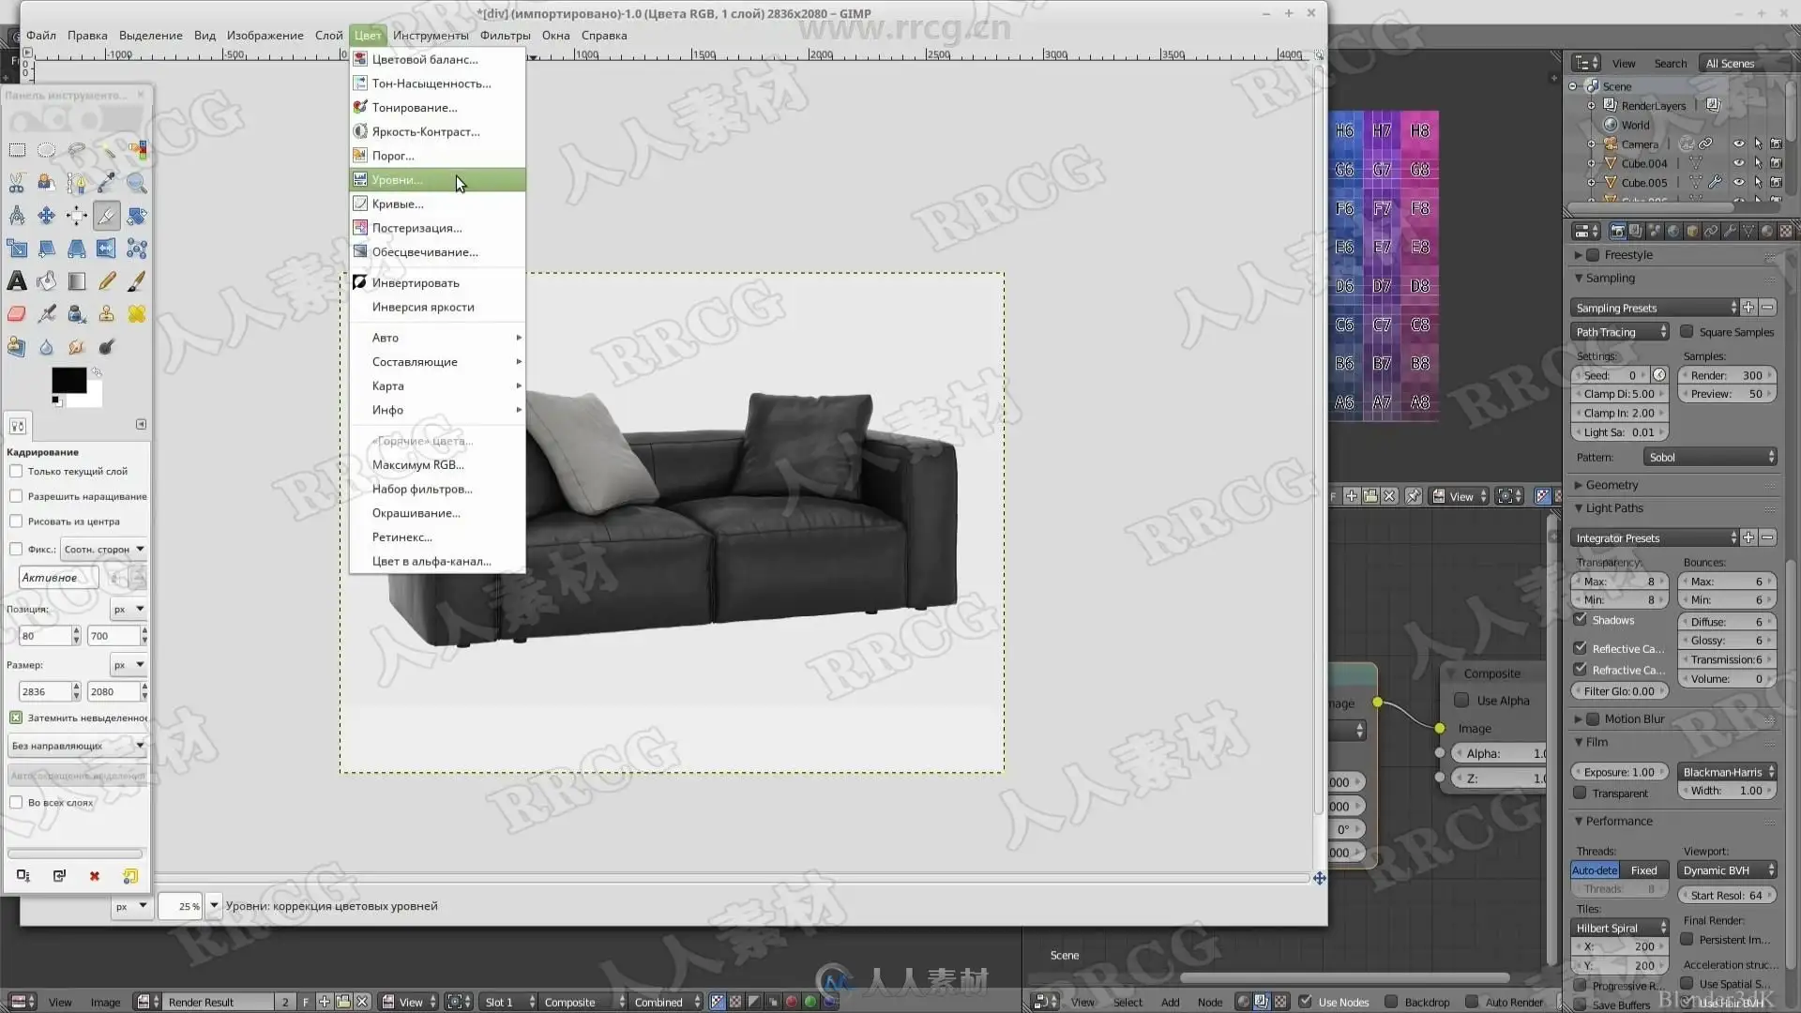Click the Fixed threads button
Image resolution: width=1801 pixels, height=1013 pixels.
click(1643, 870)
